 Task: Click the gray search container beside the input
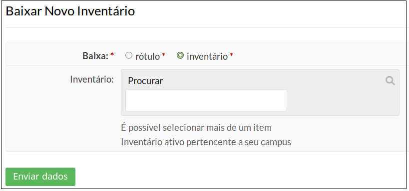(x=343, y=100)
